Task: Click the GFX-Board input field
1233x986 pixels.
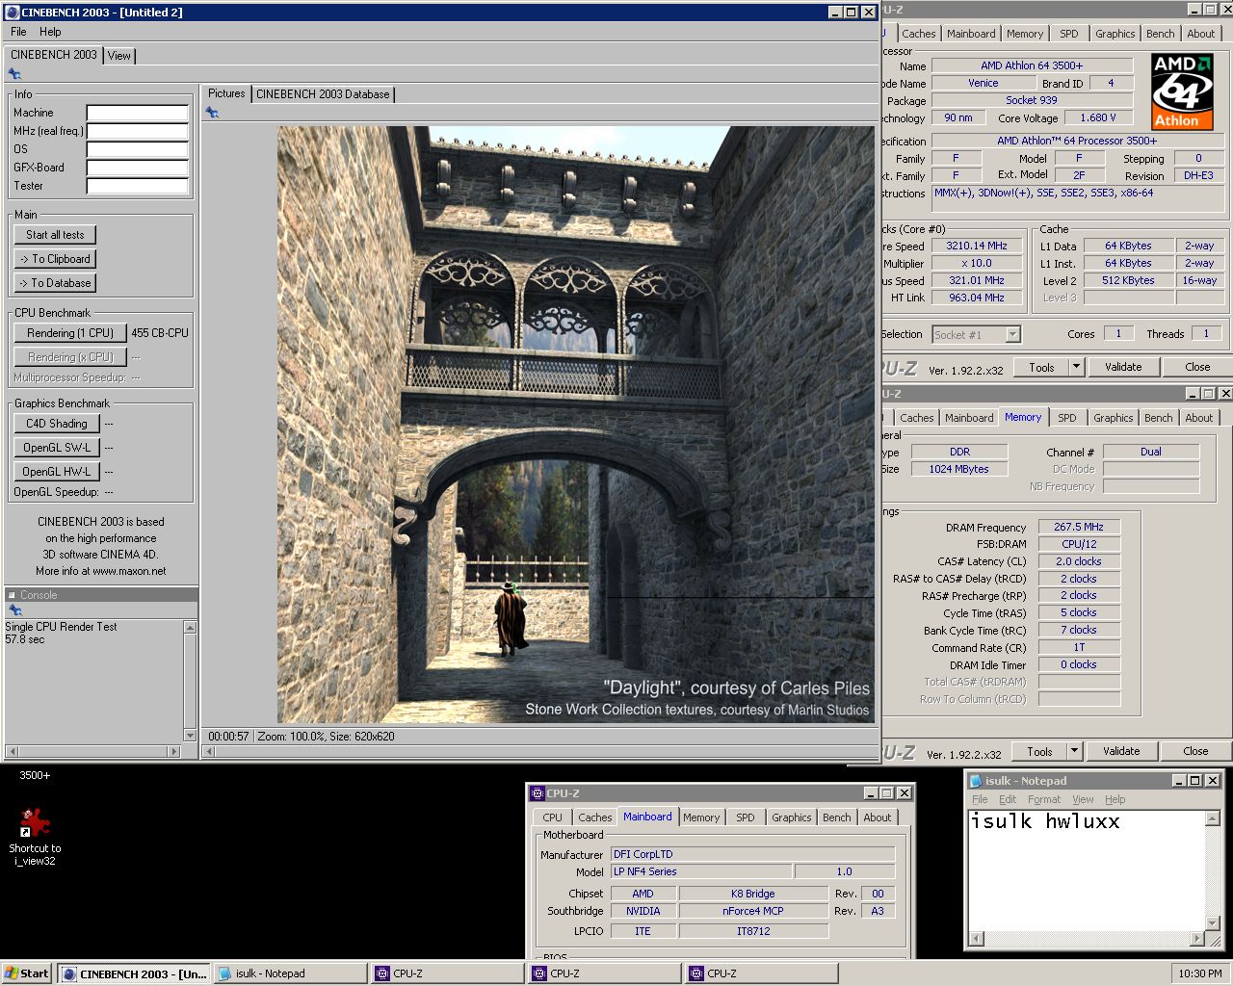Action: (137, 168)
